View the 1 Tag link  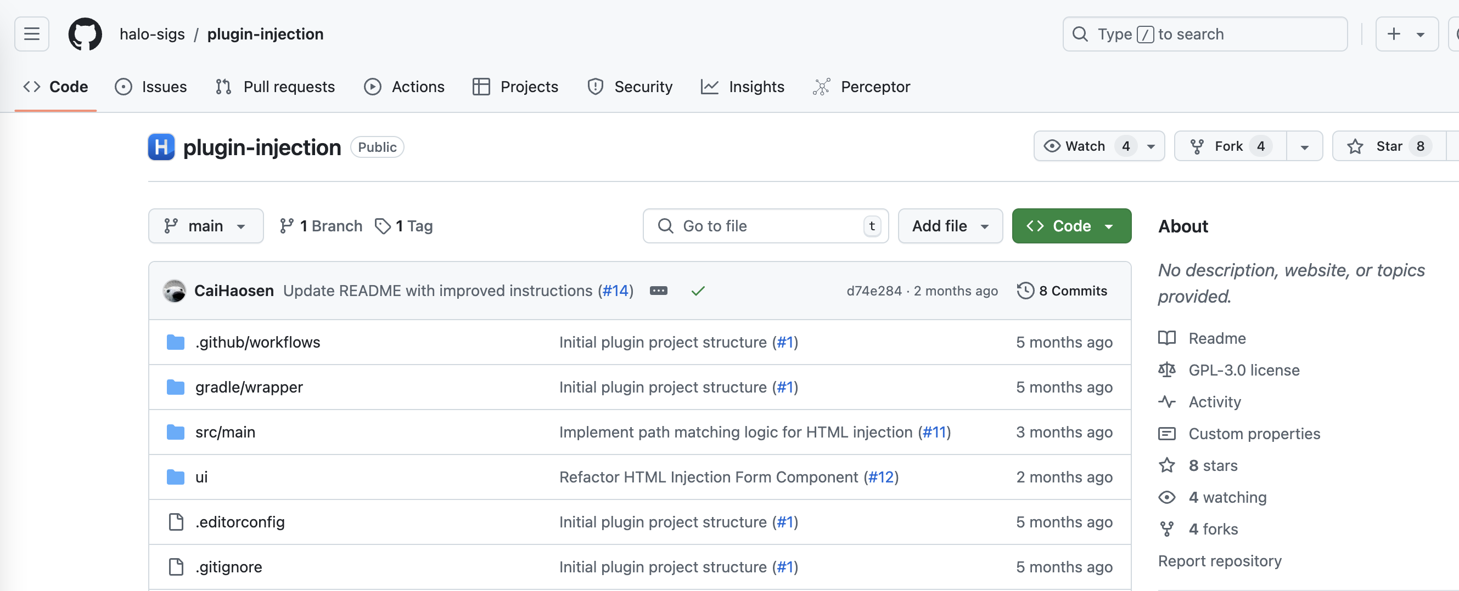404,226
